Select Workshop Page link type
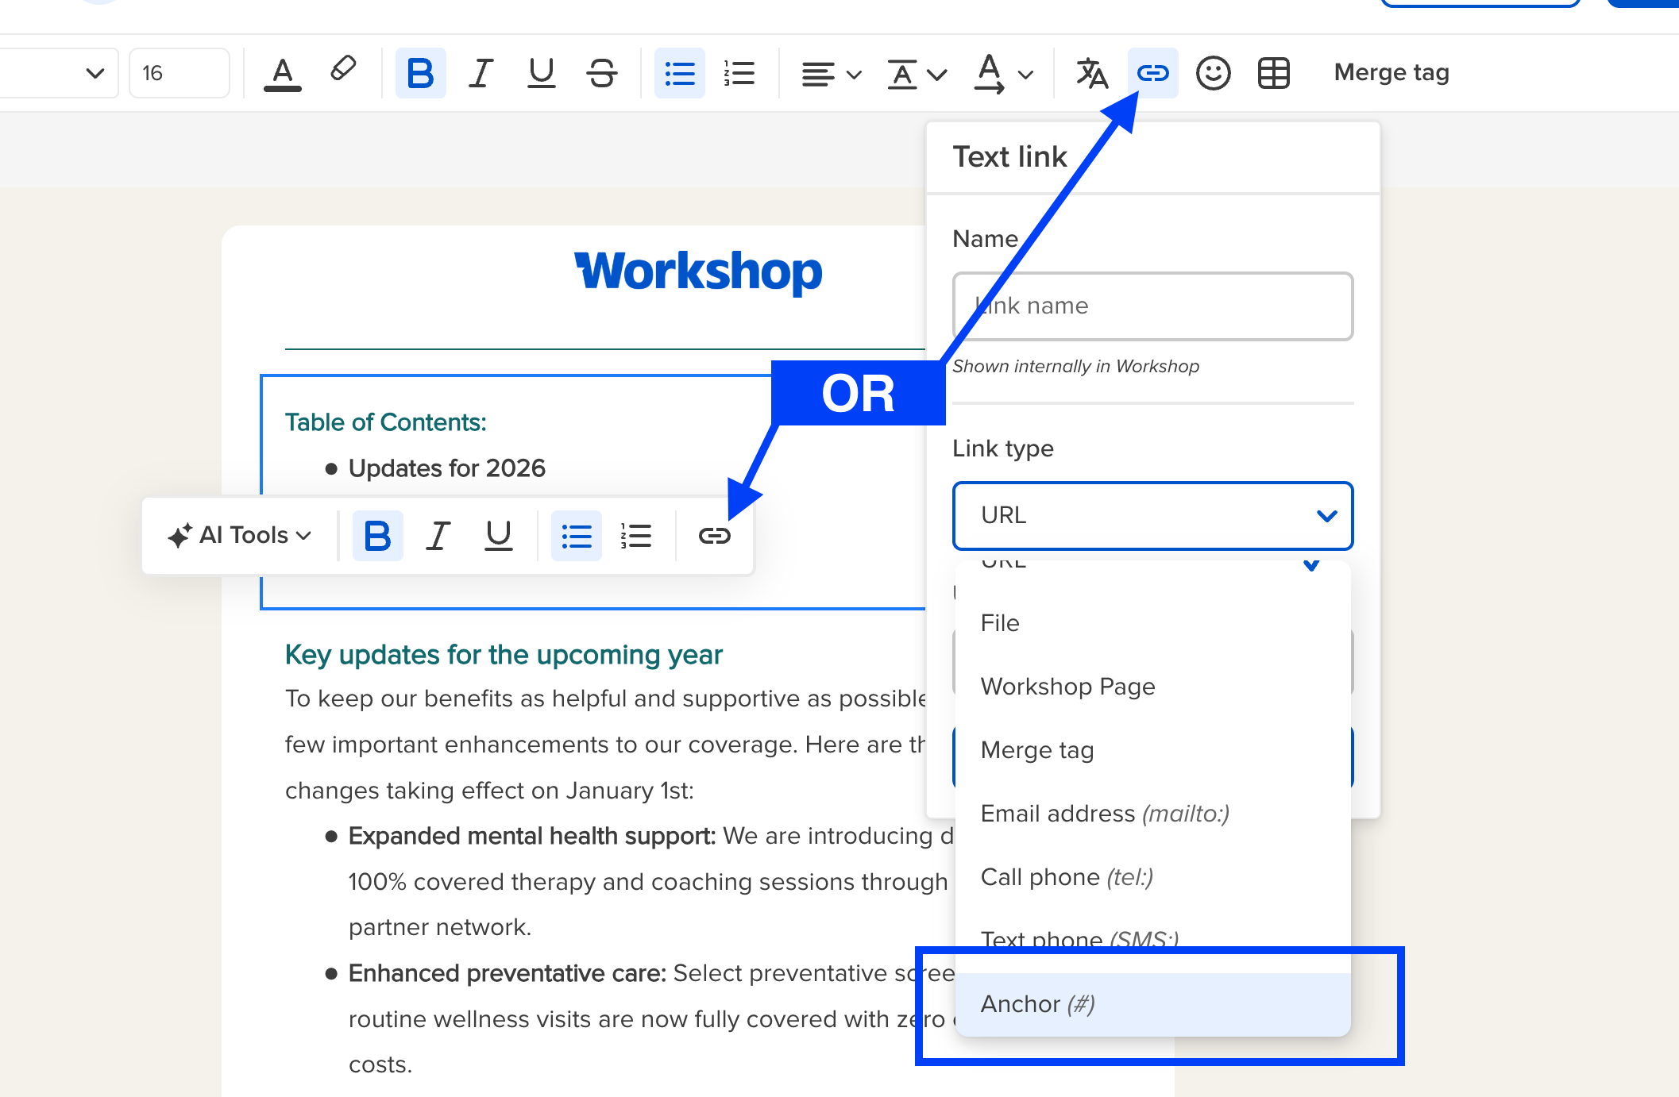 (x=1152, y=687)
